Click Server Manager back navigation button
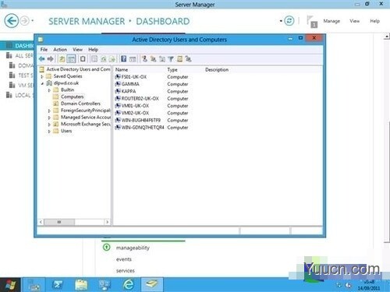The image size is (390, 292). pyautogui.click(x=12, y=20)
